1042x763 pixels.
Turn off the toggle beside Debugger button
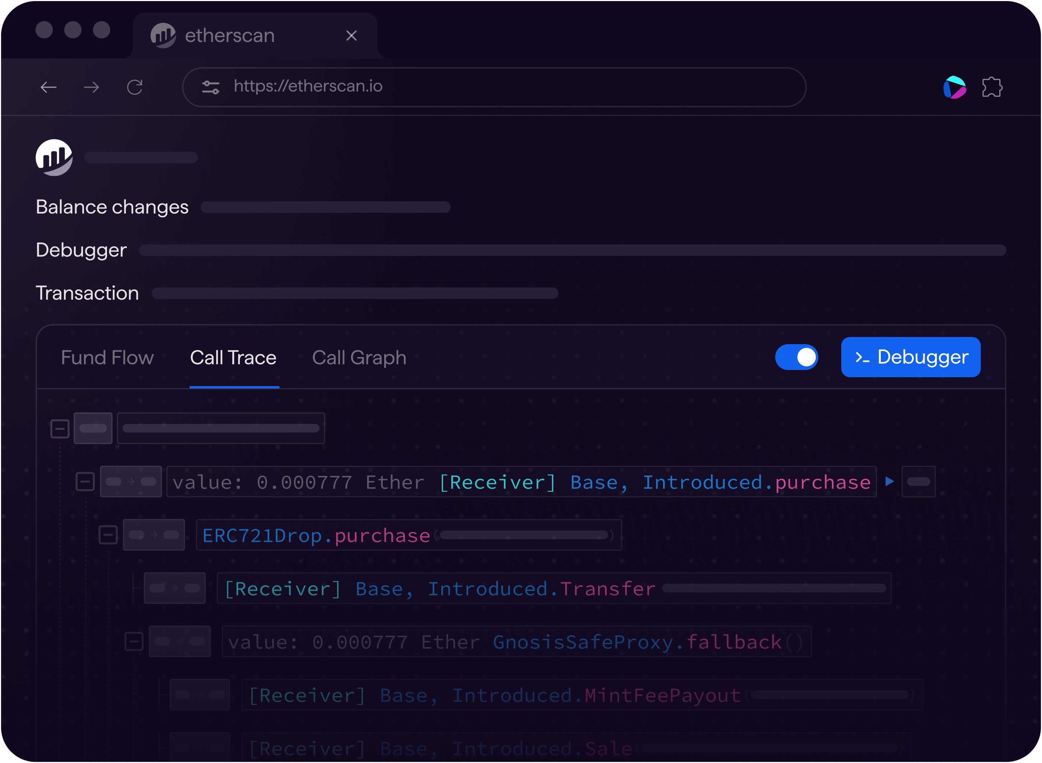pos(797,357)
